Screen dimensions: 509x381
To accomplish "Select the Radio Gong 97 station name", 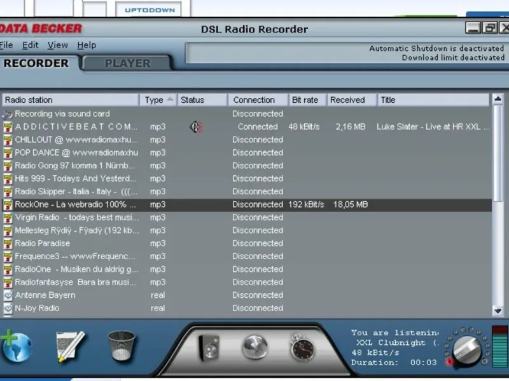I will point(75,166).
